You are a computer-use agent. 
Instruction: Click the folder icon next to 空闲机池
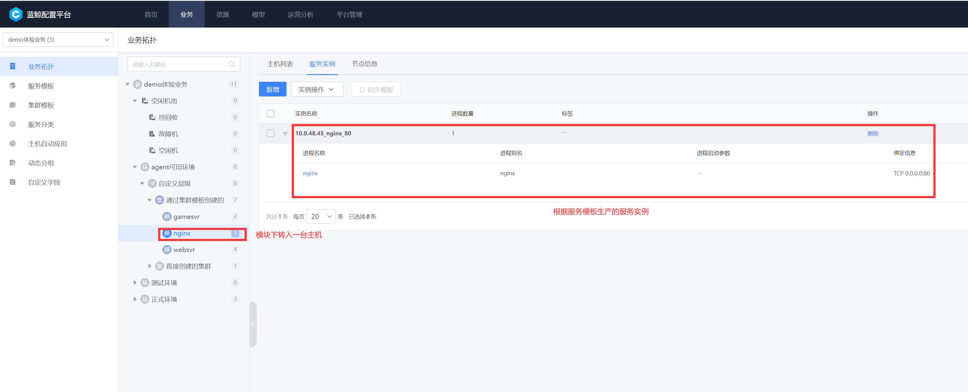click(145, 101)
